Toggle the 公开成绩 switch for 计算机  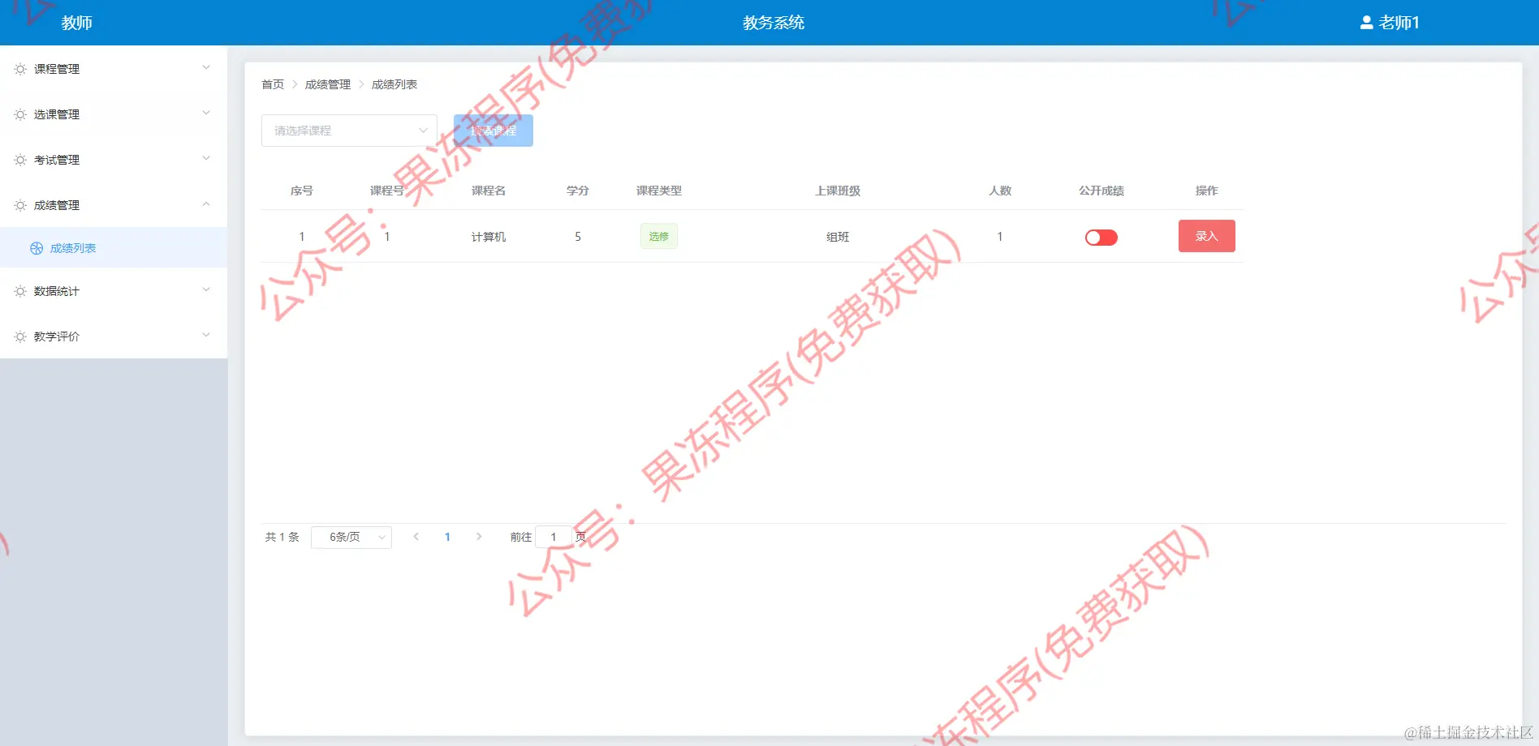tap(1101, 237)
